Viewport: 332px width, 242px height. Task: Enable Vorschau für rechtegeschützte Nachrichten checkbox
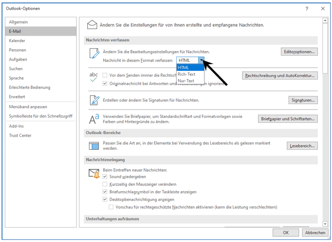pos(111,207)
